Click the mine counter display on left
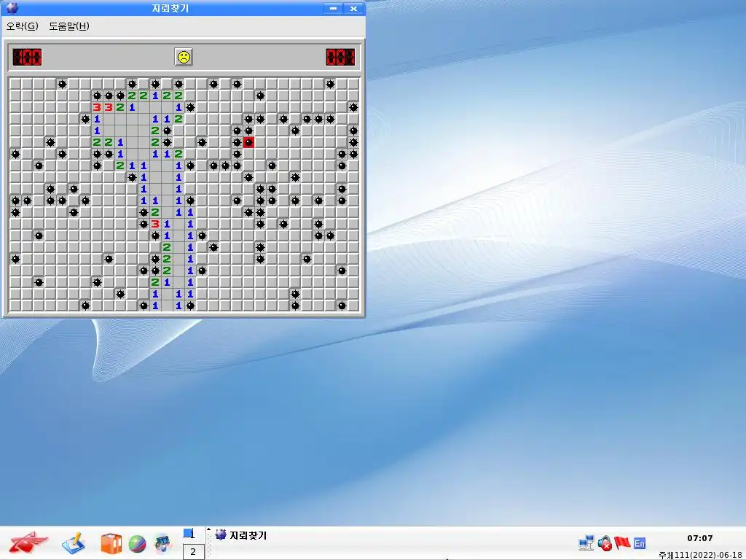Screen dimensions: 746x560 (x=27, y=57)
